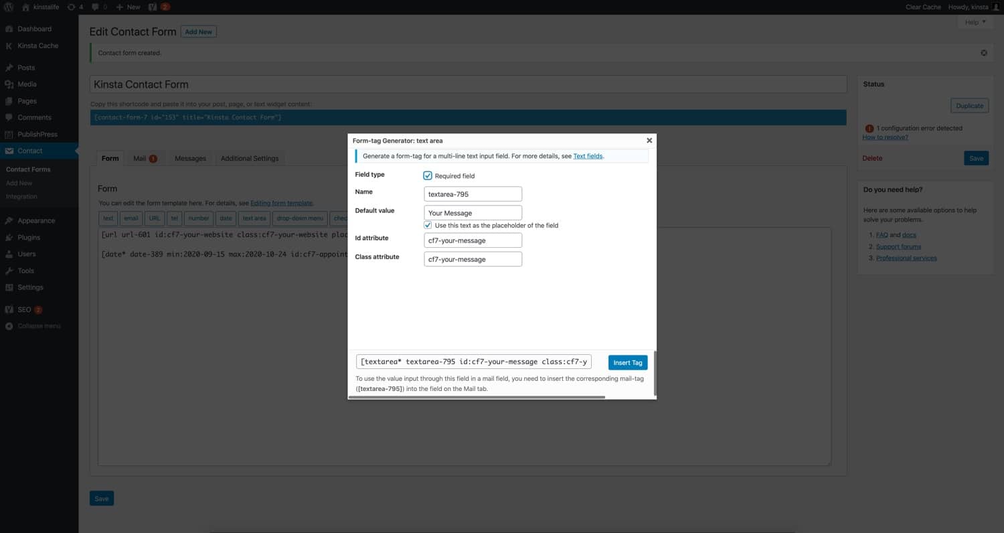Select the WordPress logo in the admin bar

tap(7, 7)
